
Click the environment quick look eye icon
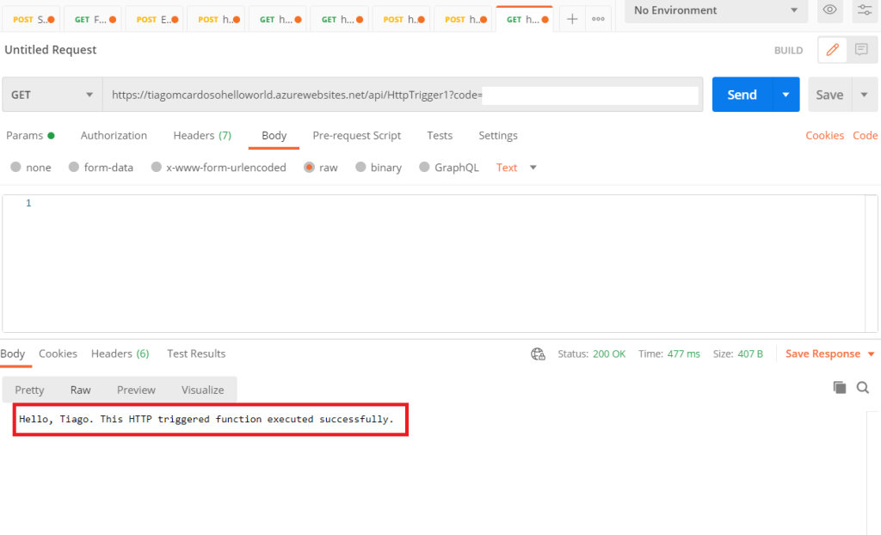pos(829,10)
